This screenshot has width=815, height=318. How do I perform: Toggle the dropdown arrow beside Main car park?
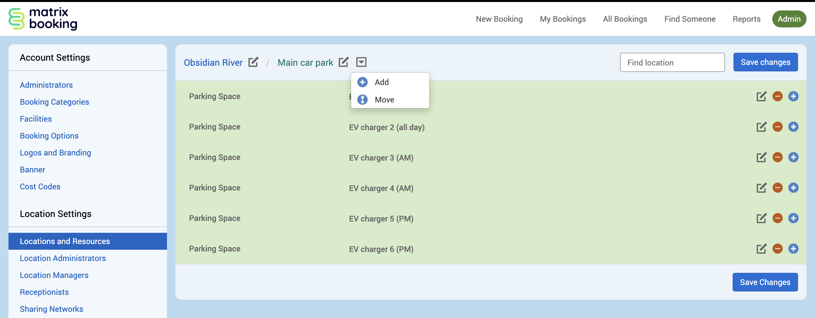361,62
